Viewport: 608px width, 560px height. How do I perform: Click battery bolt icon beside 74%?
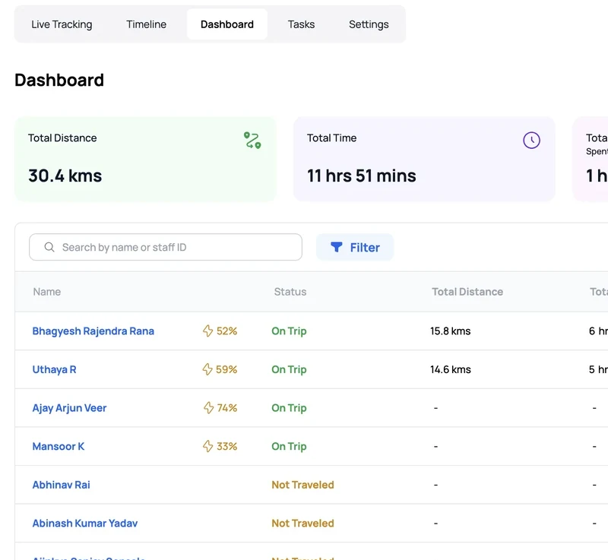(208, 407)
